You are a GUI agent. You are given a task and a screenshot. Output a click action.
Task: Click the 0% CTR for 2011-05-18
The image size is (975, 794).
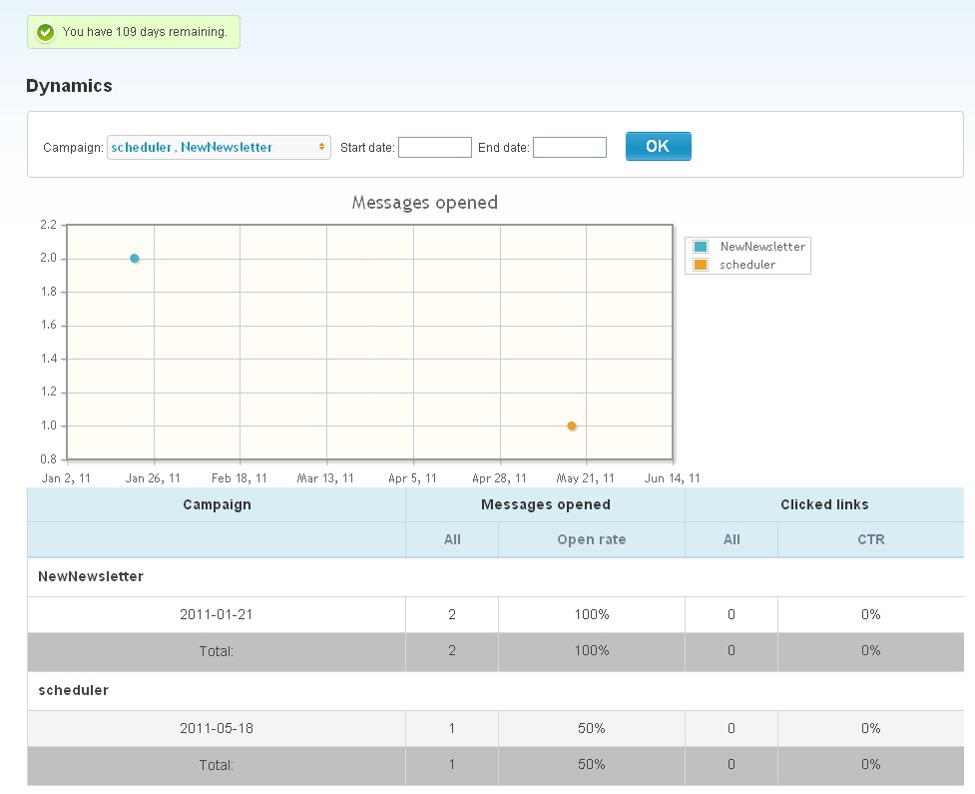[870, 729]
